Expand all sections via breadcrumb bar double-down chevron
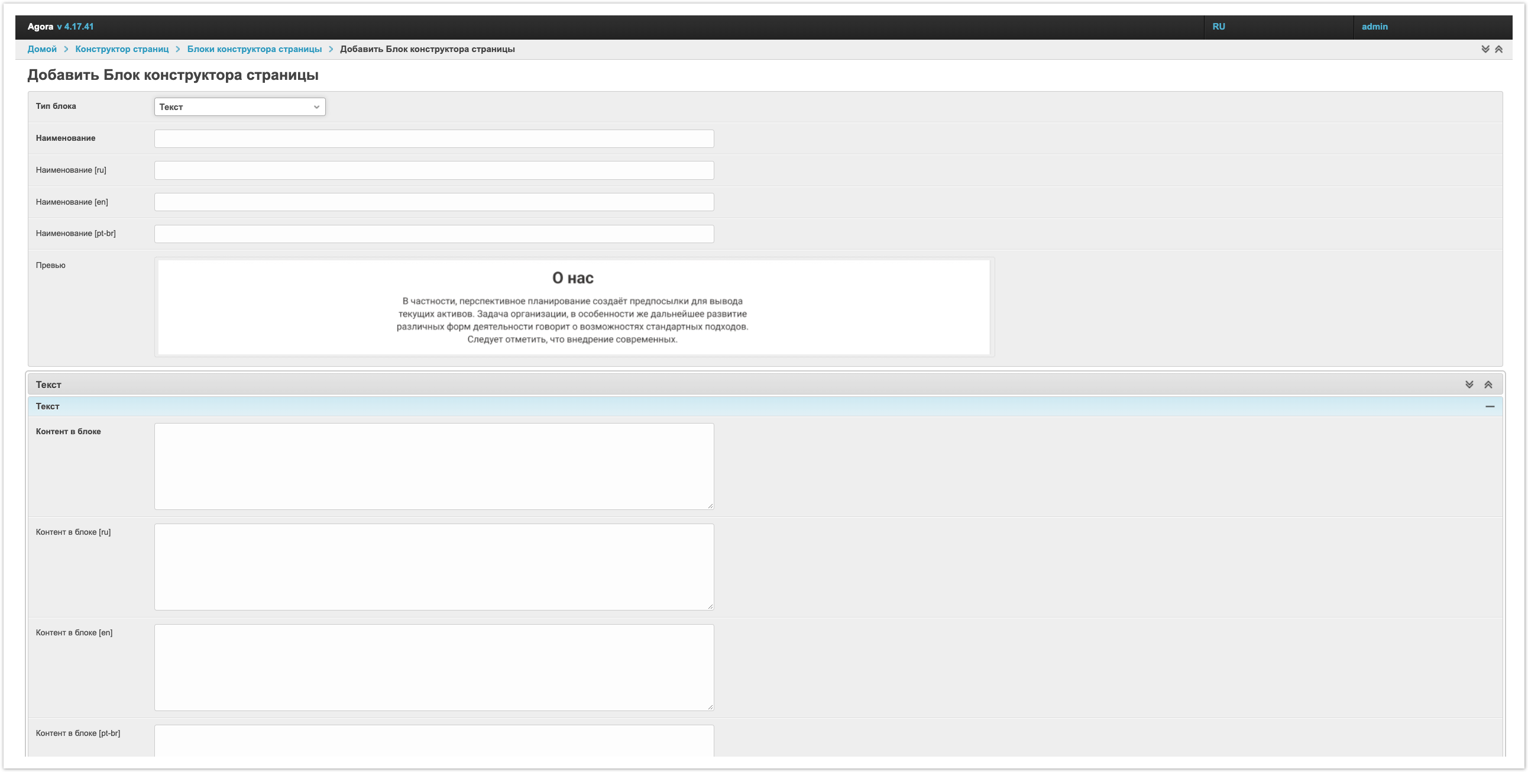Viewport: 1528px width, 772px height. pos(1485,49)
